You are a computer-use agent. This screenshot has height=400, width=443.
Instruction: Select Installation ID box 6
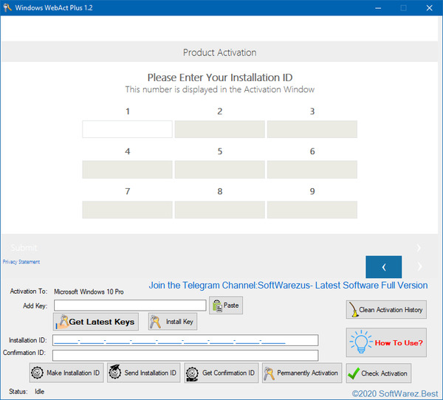coord(312,170)
